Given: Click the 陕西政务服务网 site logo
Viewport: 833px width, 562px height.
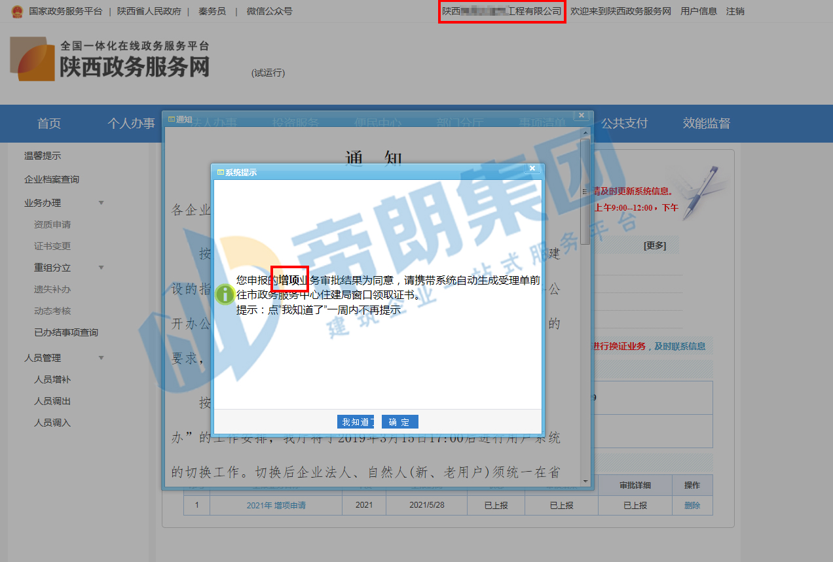Looking at the screenshot, I should pyautogui.click(x=110, y=59).
